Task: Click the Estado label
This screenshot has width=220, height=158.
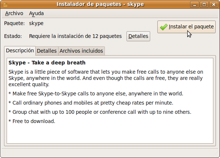Action: click(x=13, y=36)
